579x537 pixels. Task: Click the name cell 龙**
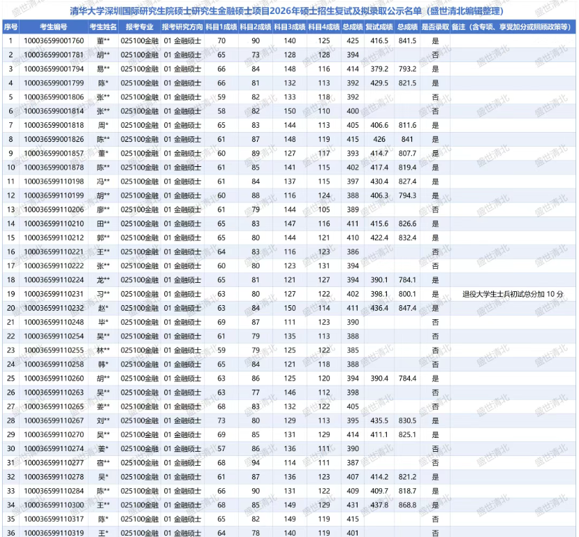(103, 280)
